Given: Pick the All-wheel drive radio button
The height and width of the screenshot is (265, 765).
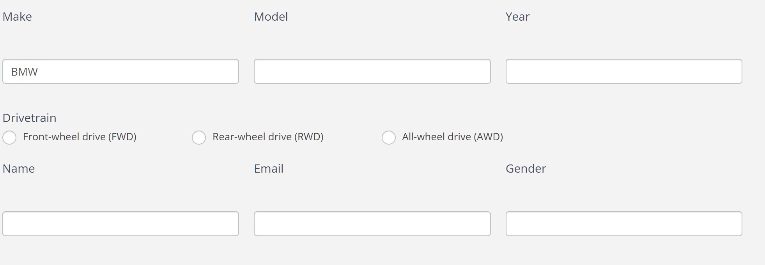Looking at the screenshot, I should [389, 137].
